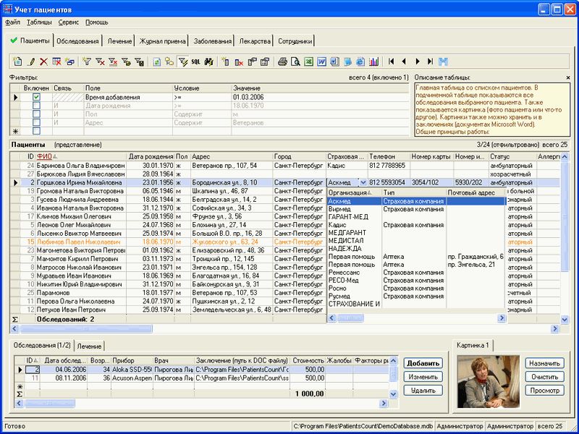Image resolution: width=579 pixels, height=434 pixels.
Task: Click the Добавить button
Action: 423,363
